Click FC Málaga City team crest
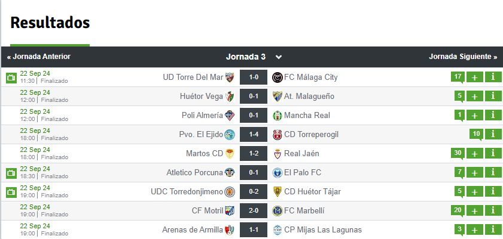The image size is (503, 239). pos(278,77)
